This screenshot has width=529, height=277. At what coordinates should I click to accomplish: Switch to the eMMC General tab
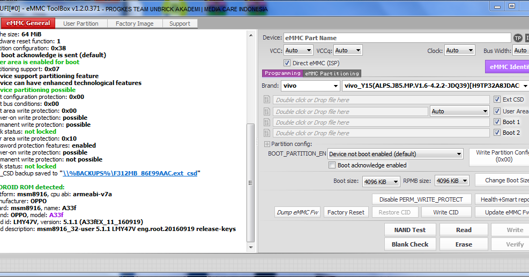(28, 23)
